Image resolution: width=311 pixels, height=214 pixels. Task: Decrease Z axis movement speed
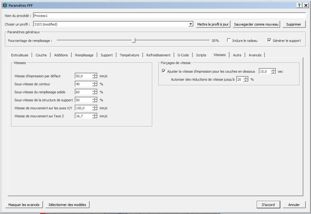pos(95,117)
